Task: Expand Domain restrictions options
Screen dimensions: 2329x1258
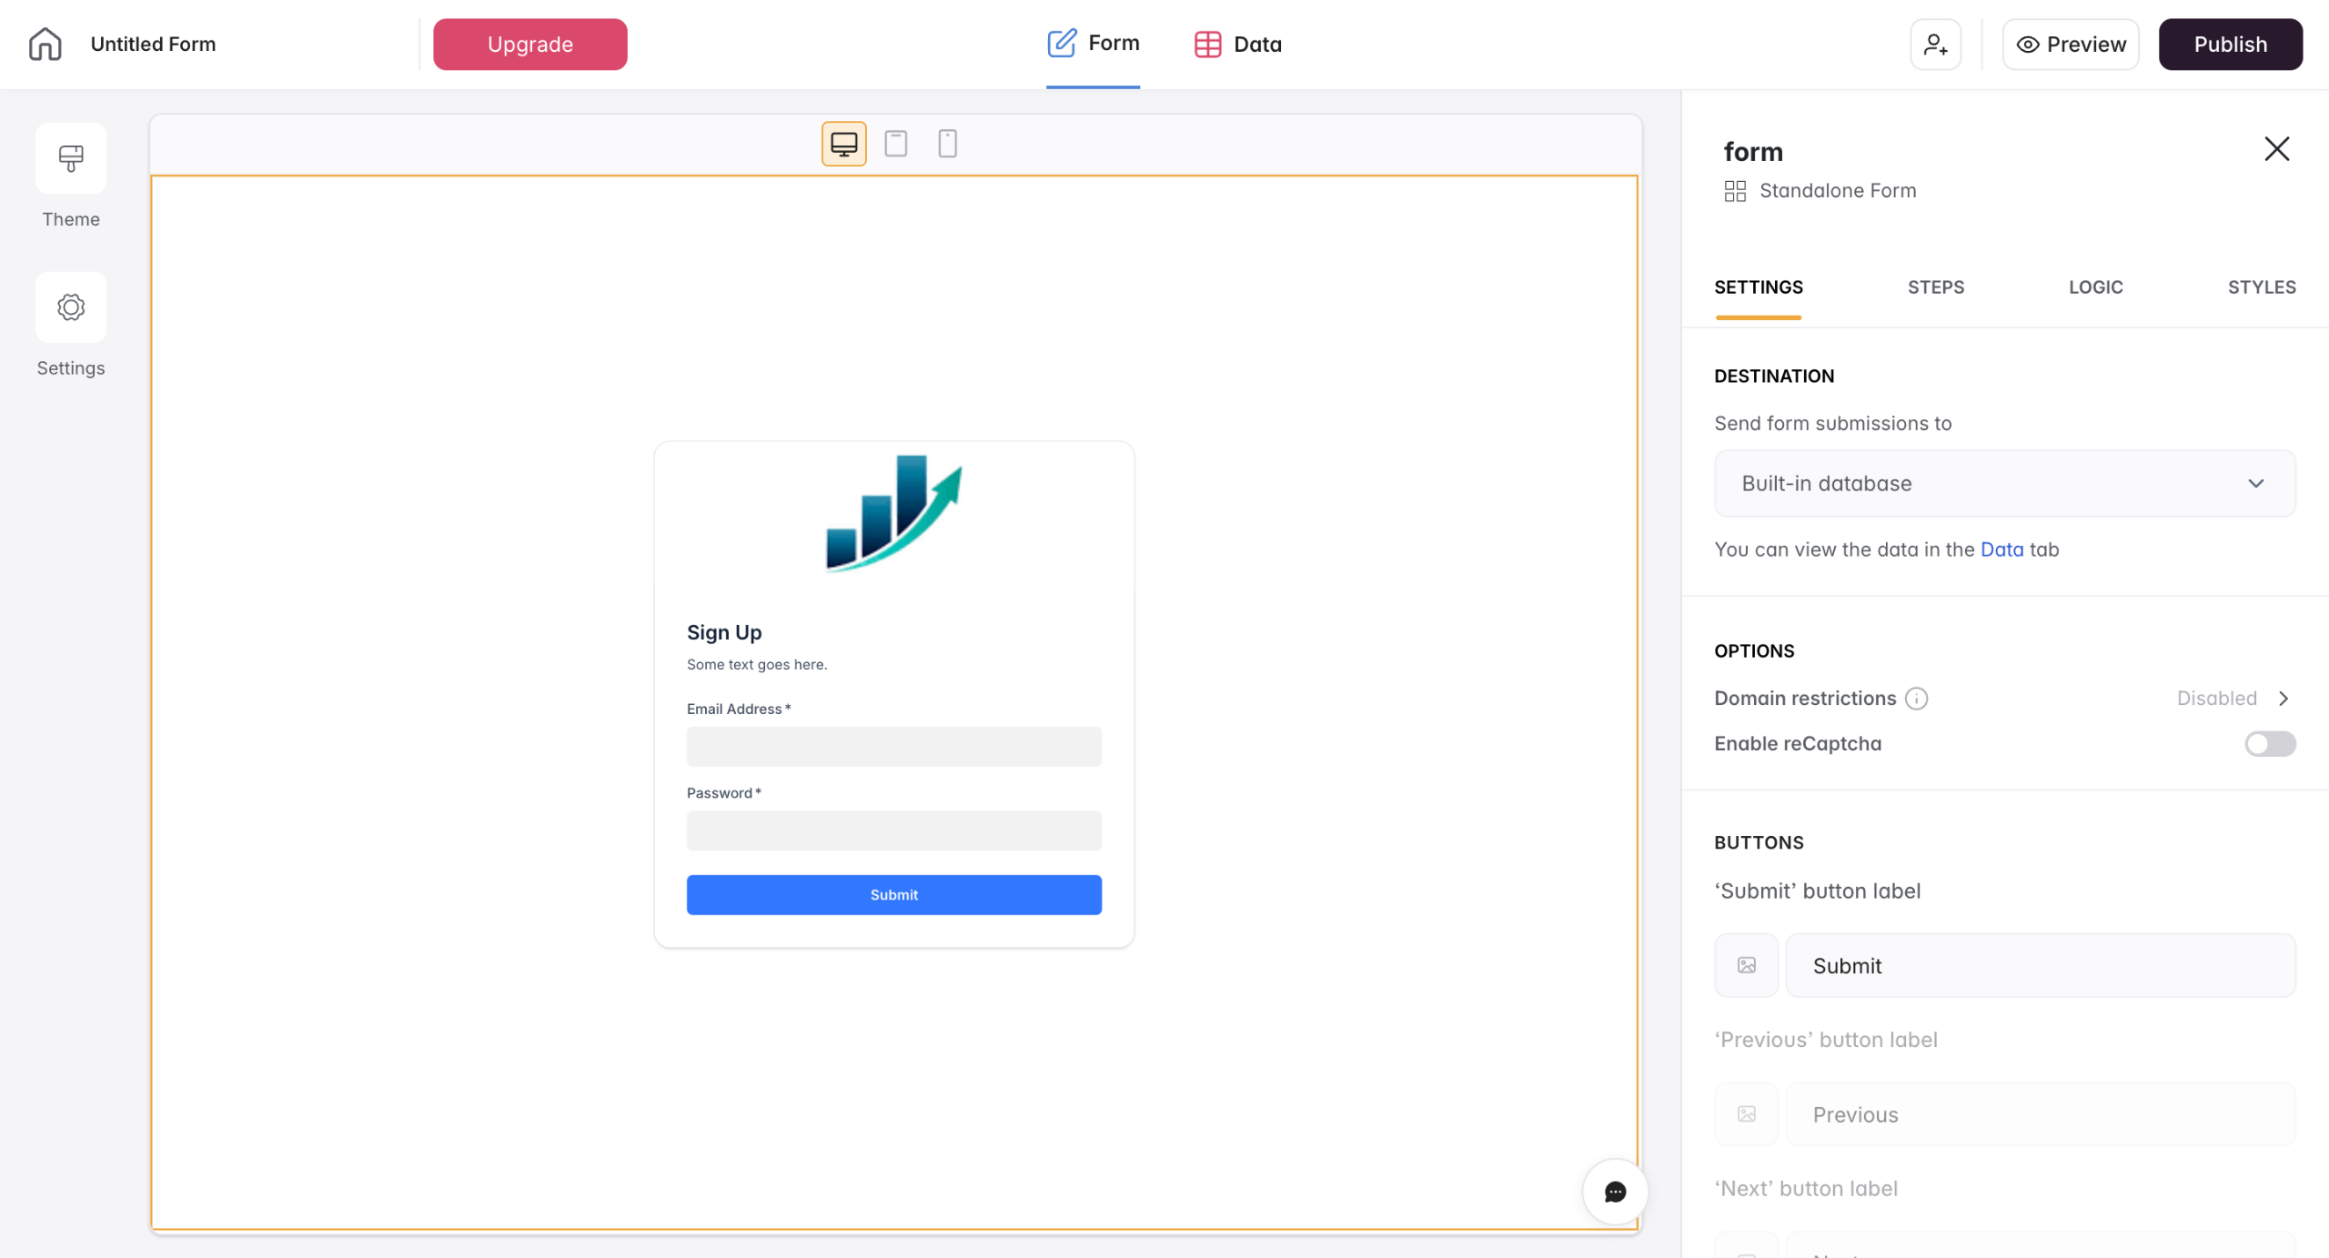Action: [x=2284, y=698]
